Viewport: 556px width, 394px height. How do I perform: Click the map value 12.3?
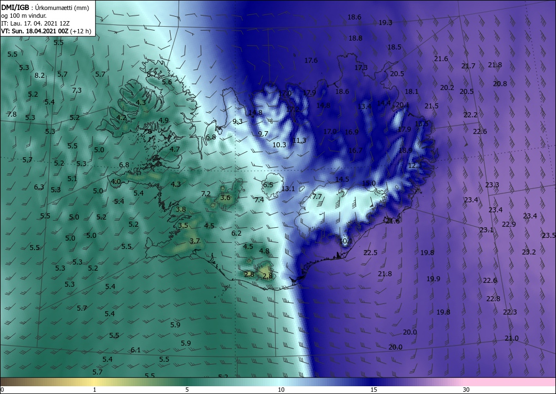point(415,166)
